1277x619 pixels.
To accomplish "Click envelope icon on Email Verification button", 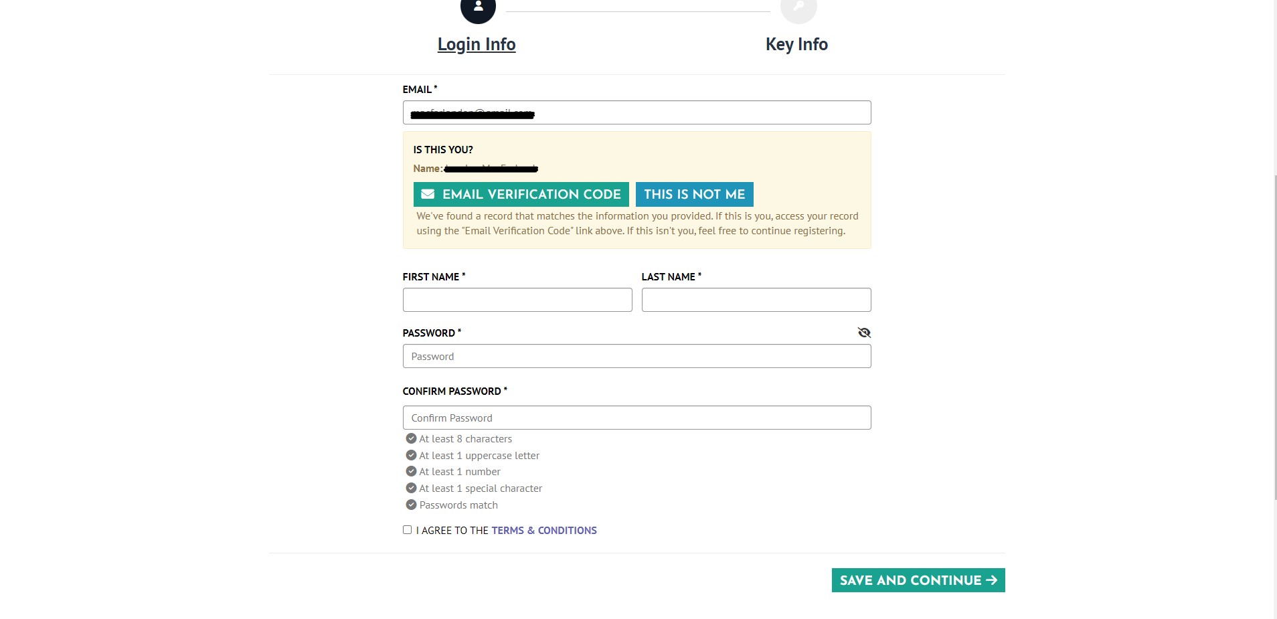I will (x=428, y=194).
